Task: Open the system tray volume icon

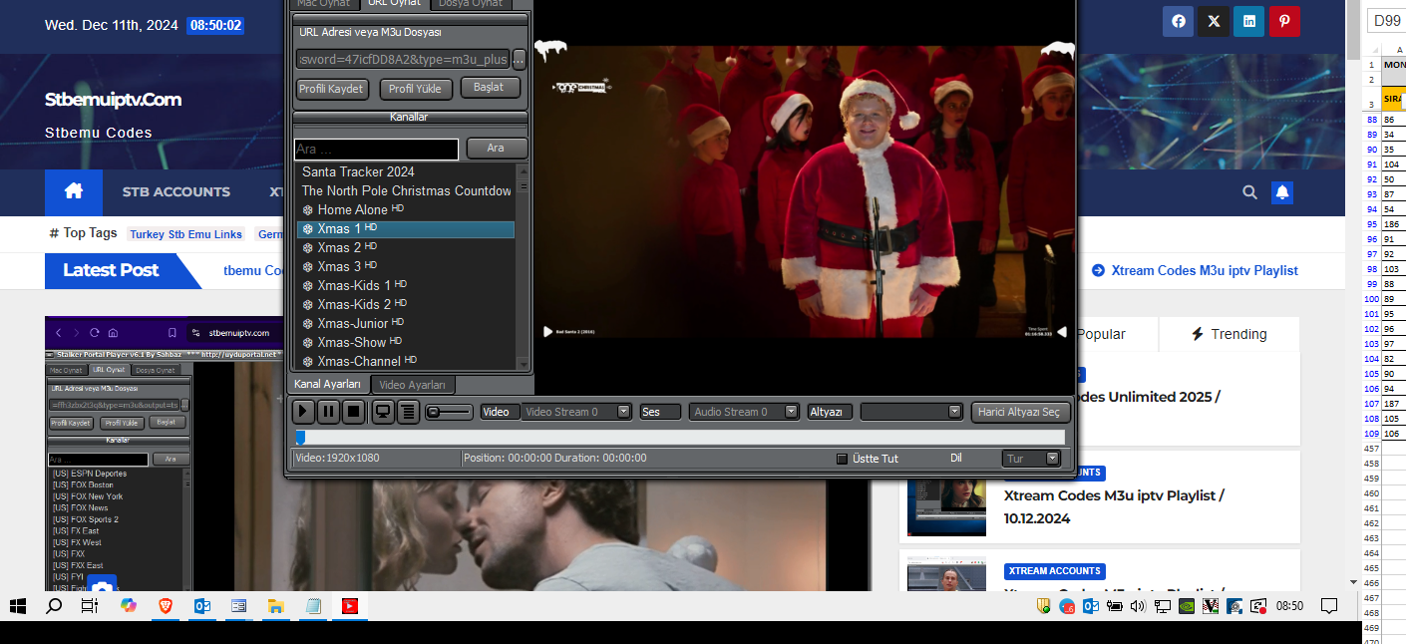Action: pyautogui.click(x=1138, y=606)
